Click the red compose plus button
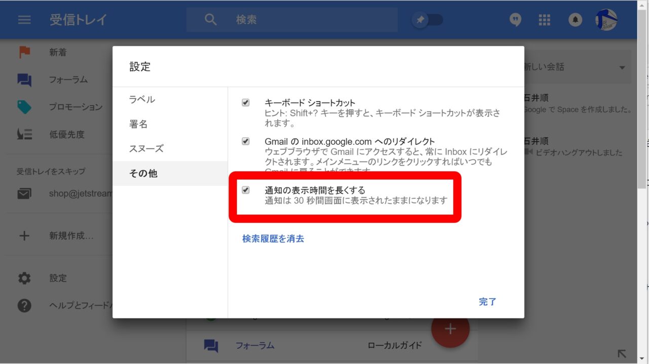 coord(450,329)
